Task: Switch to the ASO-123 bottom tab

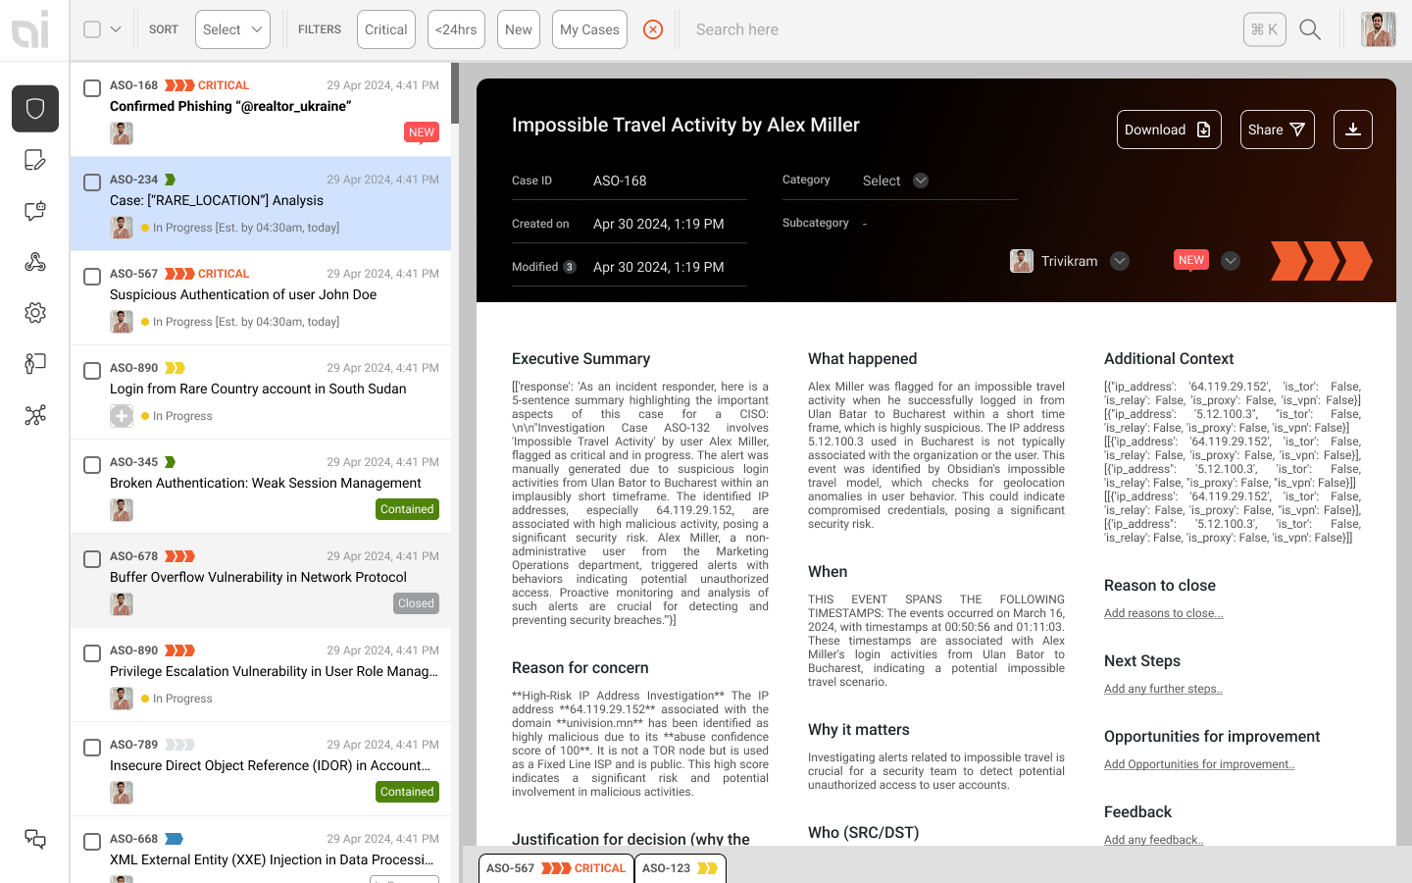Action: point(681,868)
